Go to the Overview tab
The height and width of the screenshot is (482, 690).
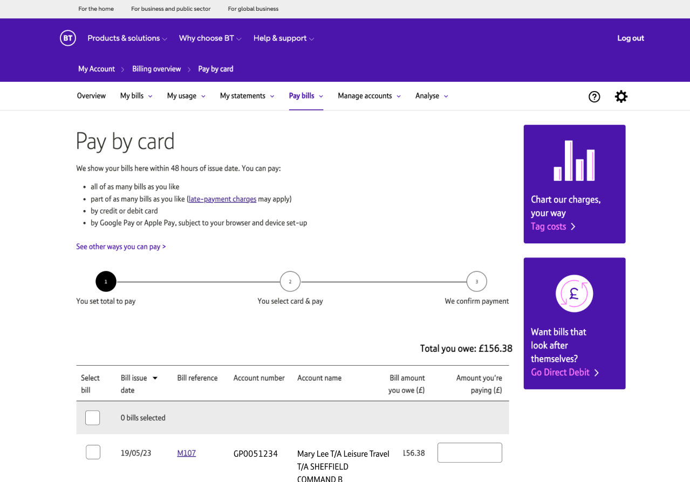click(91, 96)
